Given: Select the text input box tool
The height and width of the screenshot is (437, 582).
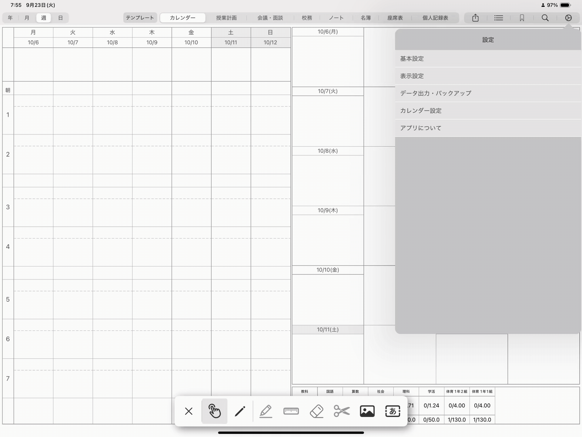Looking at the screenshot, I should coord(393,412).
